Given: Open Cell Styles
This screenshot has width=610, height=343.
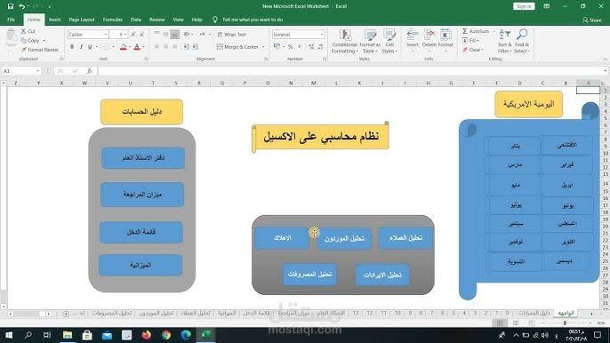Looking at the screenshot, I should tap(389, 41).
